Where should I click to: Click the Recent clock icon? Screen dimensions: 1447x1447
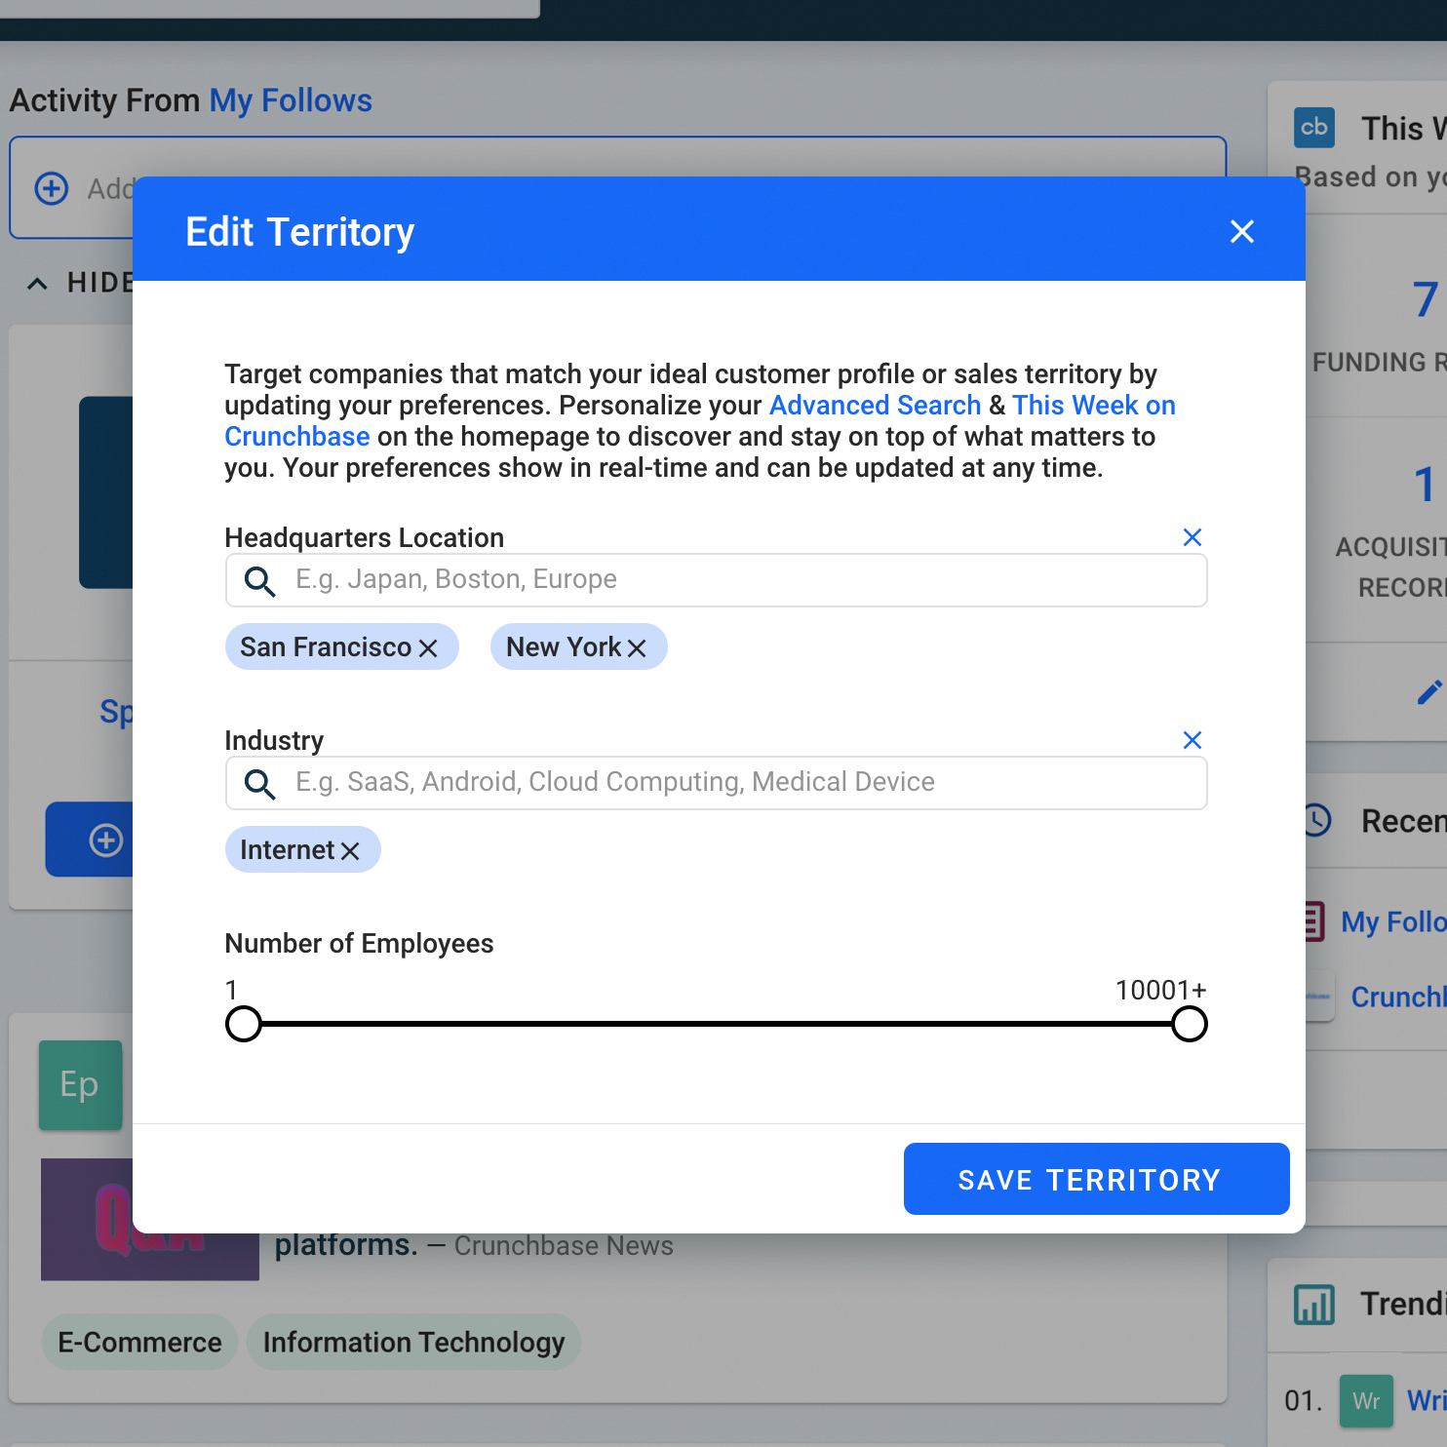(x=1316, y=820)
